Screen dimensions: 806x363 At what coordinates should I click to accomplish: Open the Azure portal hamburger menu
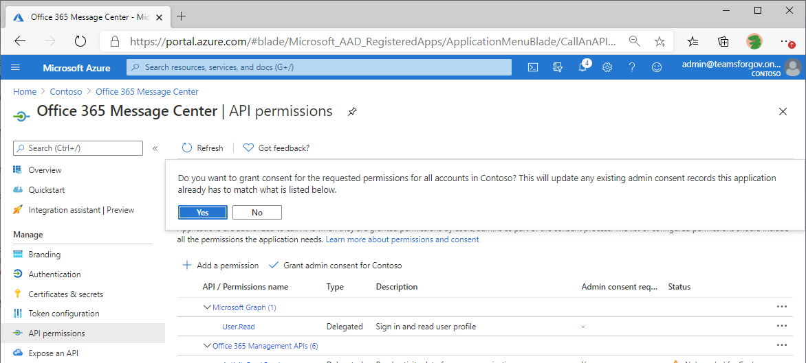16,67
